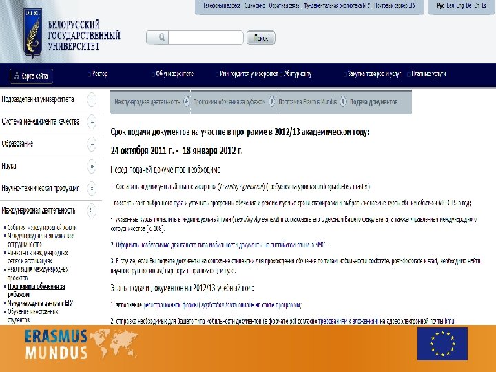Collapse Международная деятельность sidebar section
The width and height of the screenshot is (496, 372).
click(92, 211)
